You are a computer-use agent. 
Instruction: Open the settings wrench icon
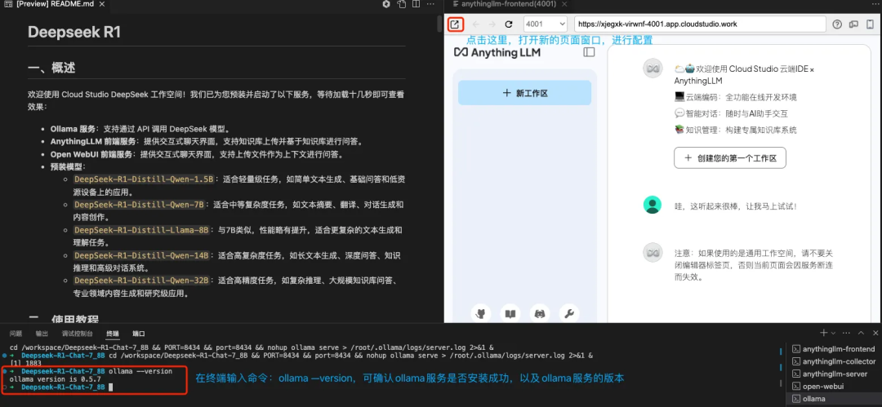[569, 314]
